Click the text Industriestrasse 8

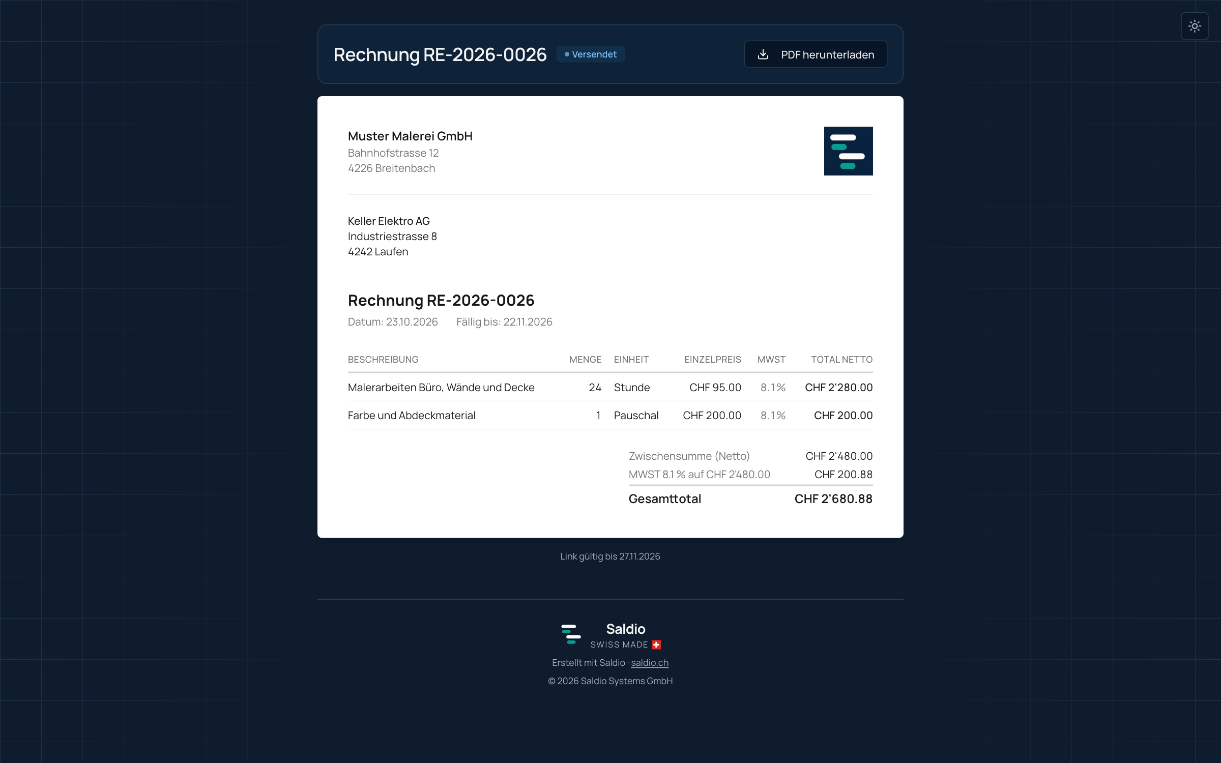pyautogui.click(x=392, y=236)
